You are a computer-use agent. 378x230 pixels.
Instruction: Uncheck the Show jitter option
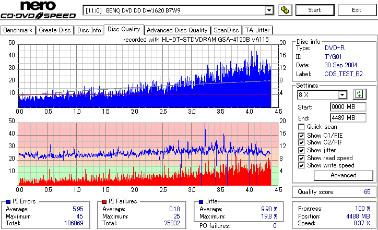(x=301, y=151)
